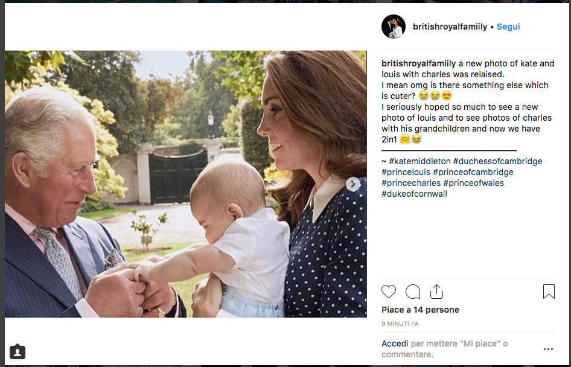Open comments with the speech bubble icon
571x367 pixels.
[413, 292]
